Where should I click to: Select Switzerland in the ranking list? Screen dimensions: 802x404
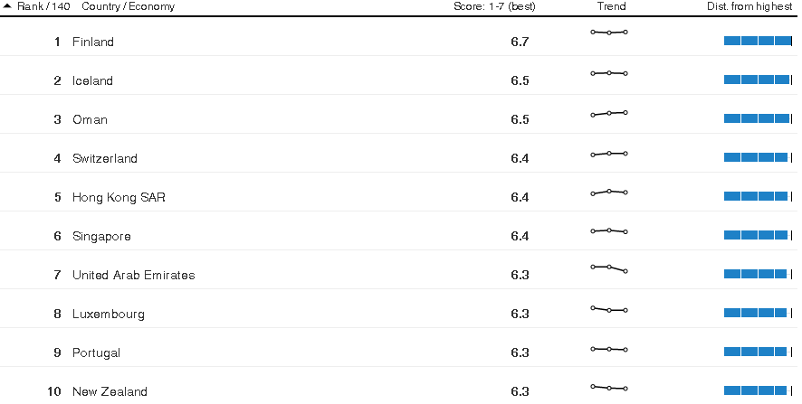coord(105,158)
